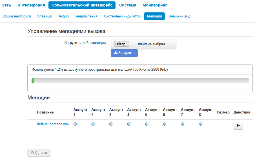This screenshot has height=158, width=255.
Task: Toggle Аккаунт 3 check for default_ringtone.wav
Action: point(111,124)
